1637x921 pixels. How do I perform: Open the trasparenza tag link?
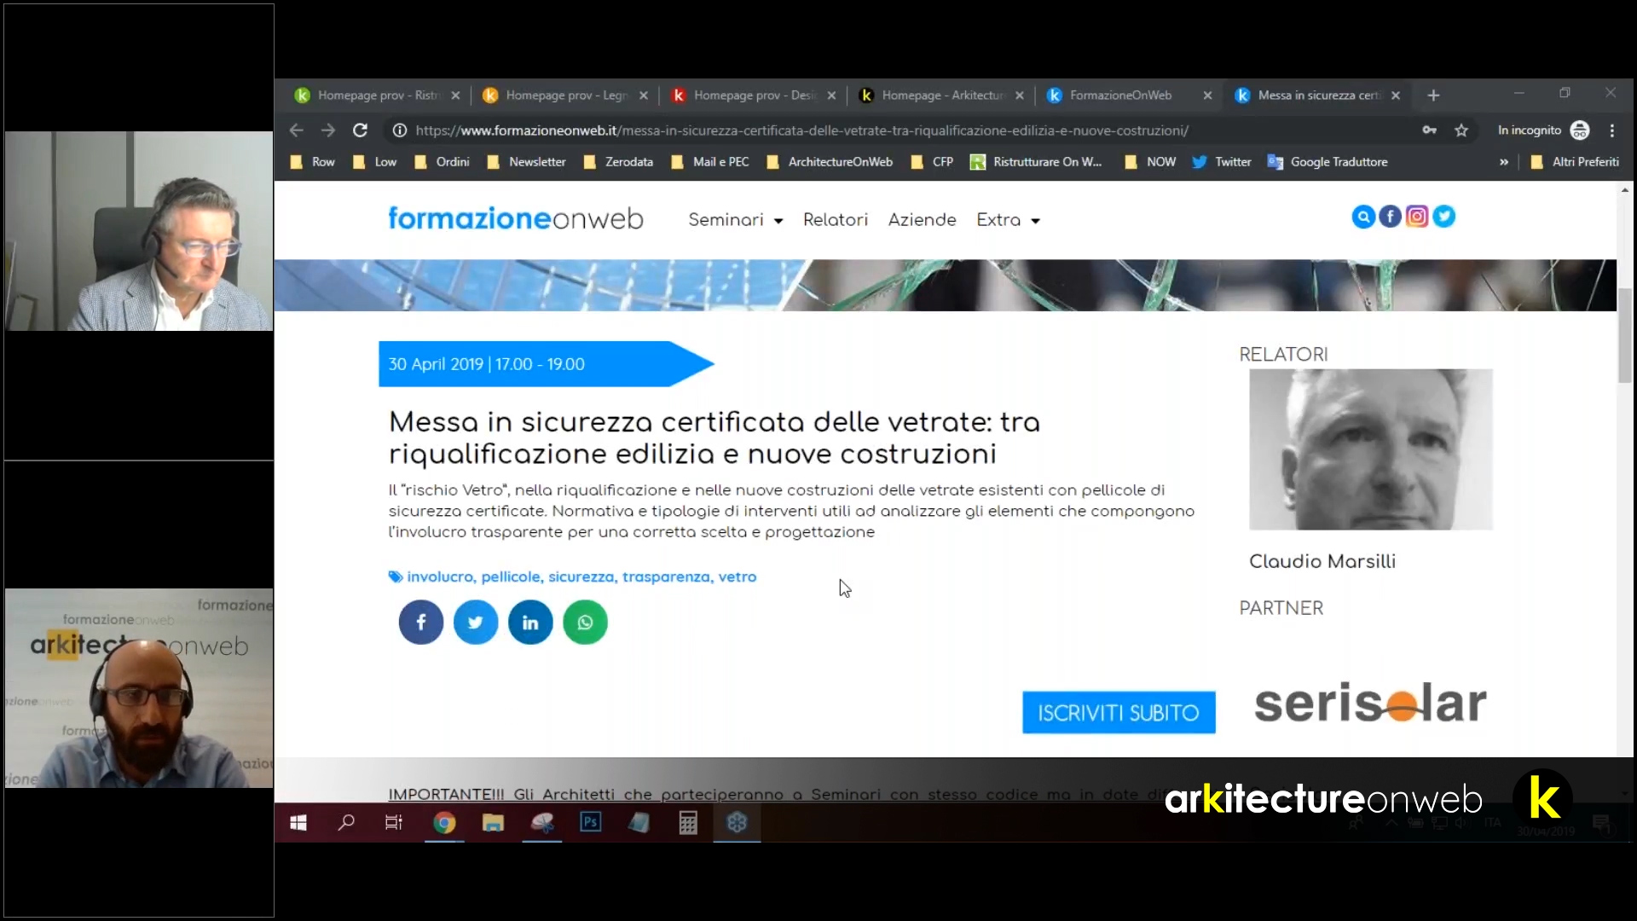click(666, 577)
